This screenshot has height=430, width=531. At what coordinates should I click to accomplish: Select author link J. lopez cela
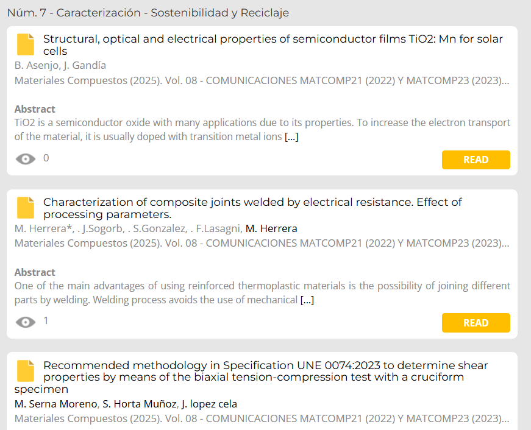(x=209, y=404)
